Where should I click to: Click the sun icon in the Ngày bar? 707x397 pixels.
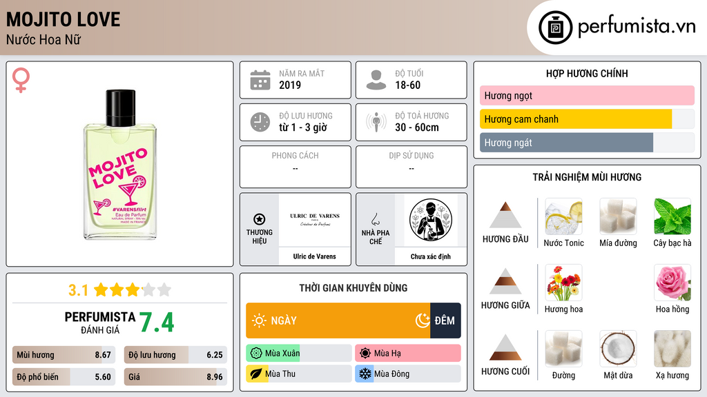pos(259,320)
